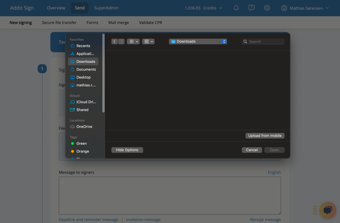Select Desktop in Favorites sidebar
The height and width of the screenshot is (223, 340).
point(83,78)
